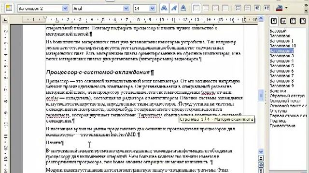Click the heading Процессор с системой охлаждения
Viewport: 309px width, 173px height.
click(98, 73)
